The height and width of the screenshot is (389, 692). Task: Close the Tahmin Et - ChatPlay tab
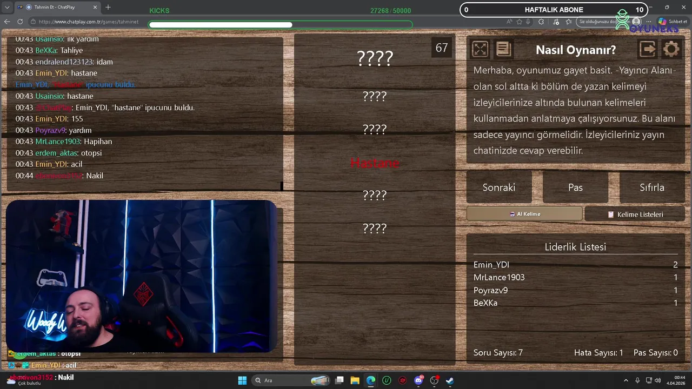pyautogui.click(x=95, y=7)
